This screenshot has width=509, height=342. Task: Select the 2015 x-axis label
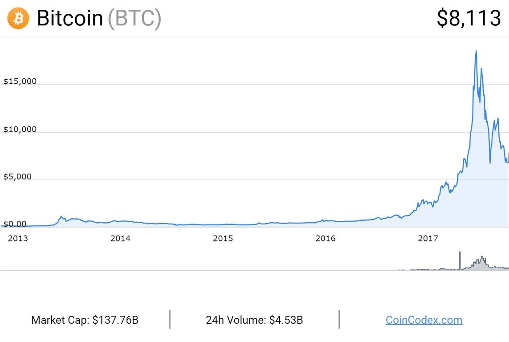pyautogui.click(x=223, y=238)
